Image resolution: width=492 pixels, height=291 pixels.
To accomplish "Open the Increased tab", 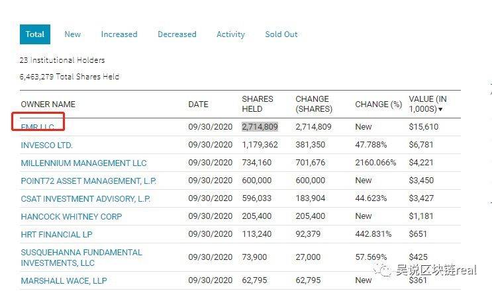I will 119,34.
